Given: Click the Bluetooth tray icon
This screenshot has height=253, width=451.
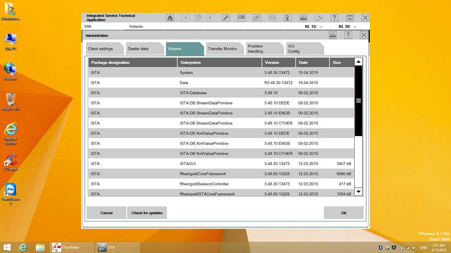Looking at the screenshot, I should pos(380,247).
